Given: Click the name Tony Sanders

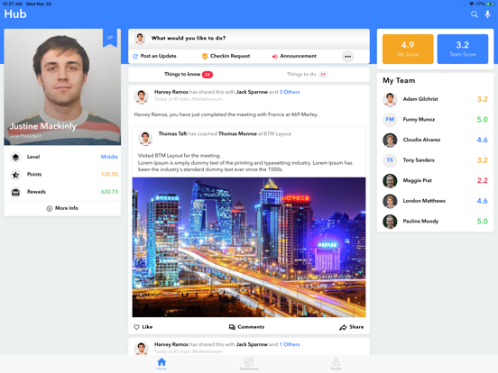Looking at the screenshot, I should (419, 160).
